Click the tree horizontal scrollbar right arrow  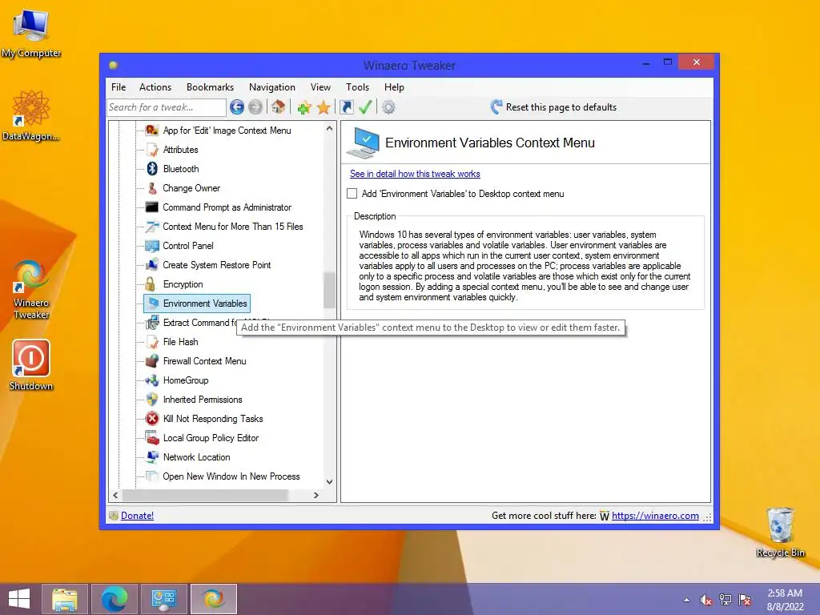tap(316, 495)
